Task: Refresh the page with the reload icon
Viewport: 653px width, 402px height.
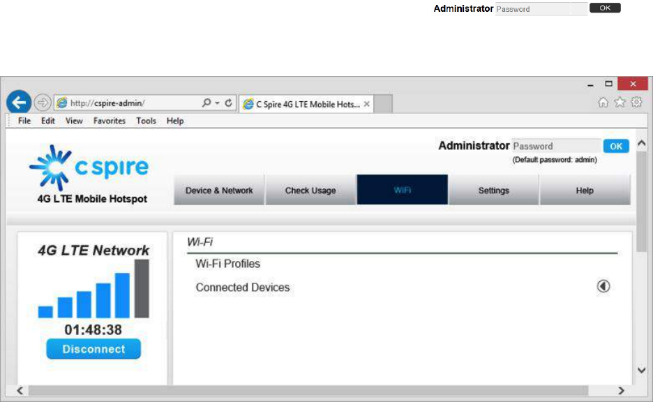Action: click(228, 103)
